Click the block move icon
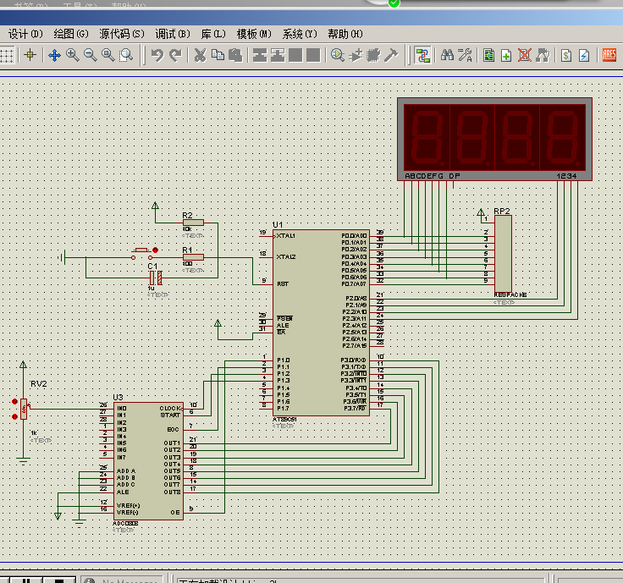This screenshot has height=583, width=623. (278, 55)
